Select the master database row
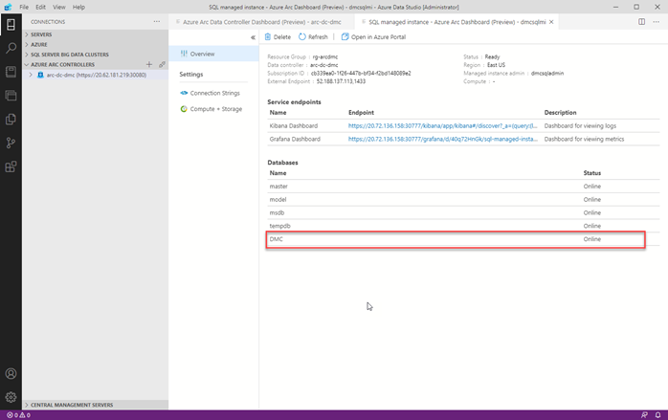 pos(463,187)
